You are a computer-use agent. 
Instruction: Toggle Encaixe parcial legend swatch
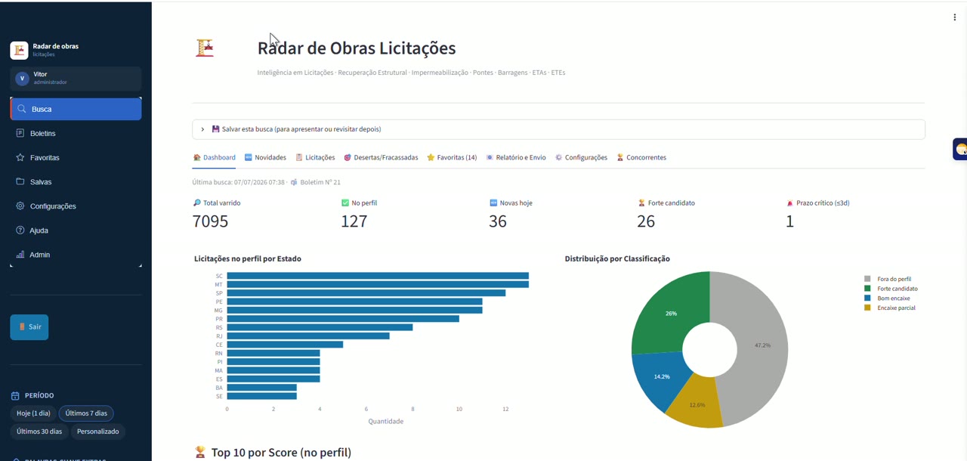[867, 308]
